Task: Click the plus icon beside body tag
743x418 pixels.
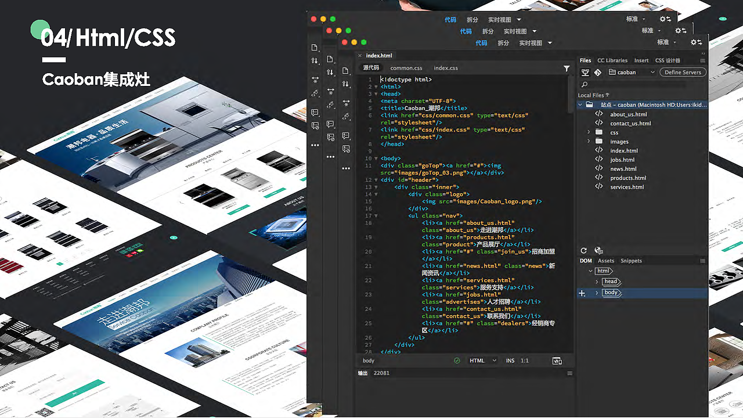Action: (x=582, y=293)
